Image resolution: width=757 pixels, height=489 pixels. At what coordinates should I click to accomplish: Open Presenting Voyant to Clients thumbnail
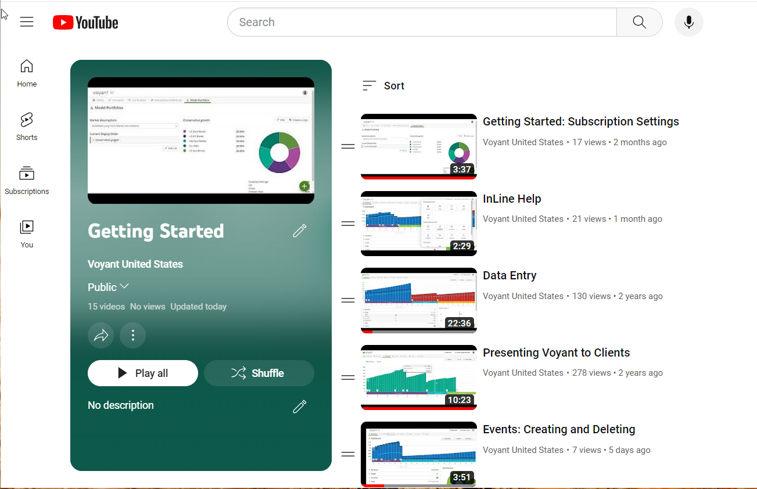point(418,377)
